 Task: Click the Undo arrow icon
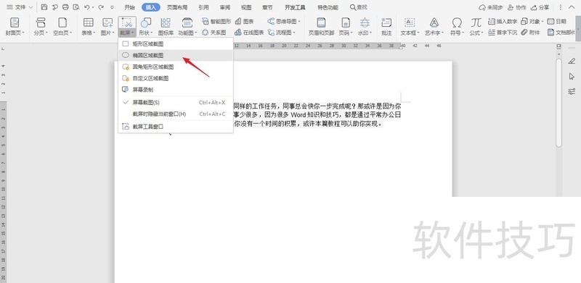coord(86,7)
